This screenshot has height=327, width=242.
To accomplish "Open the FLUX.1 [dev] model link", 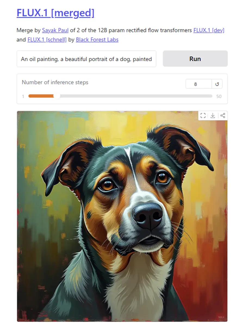I will click(209, 30).
